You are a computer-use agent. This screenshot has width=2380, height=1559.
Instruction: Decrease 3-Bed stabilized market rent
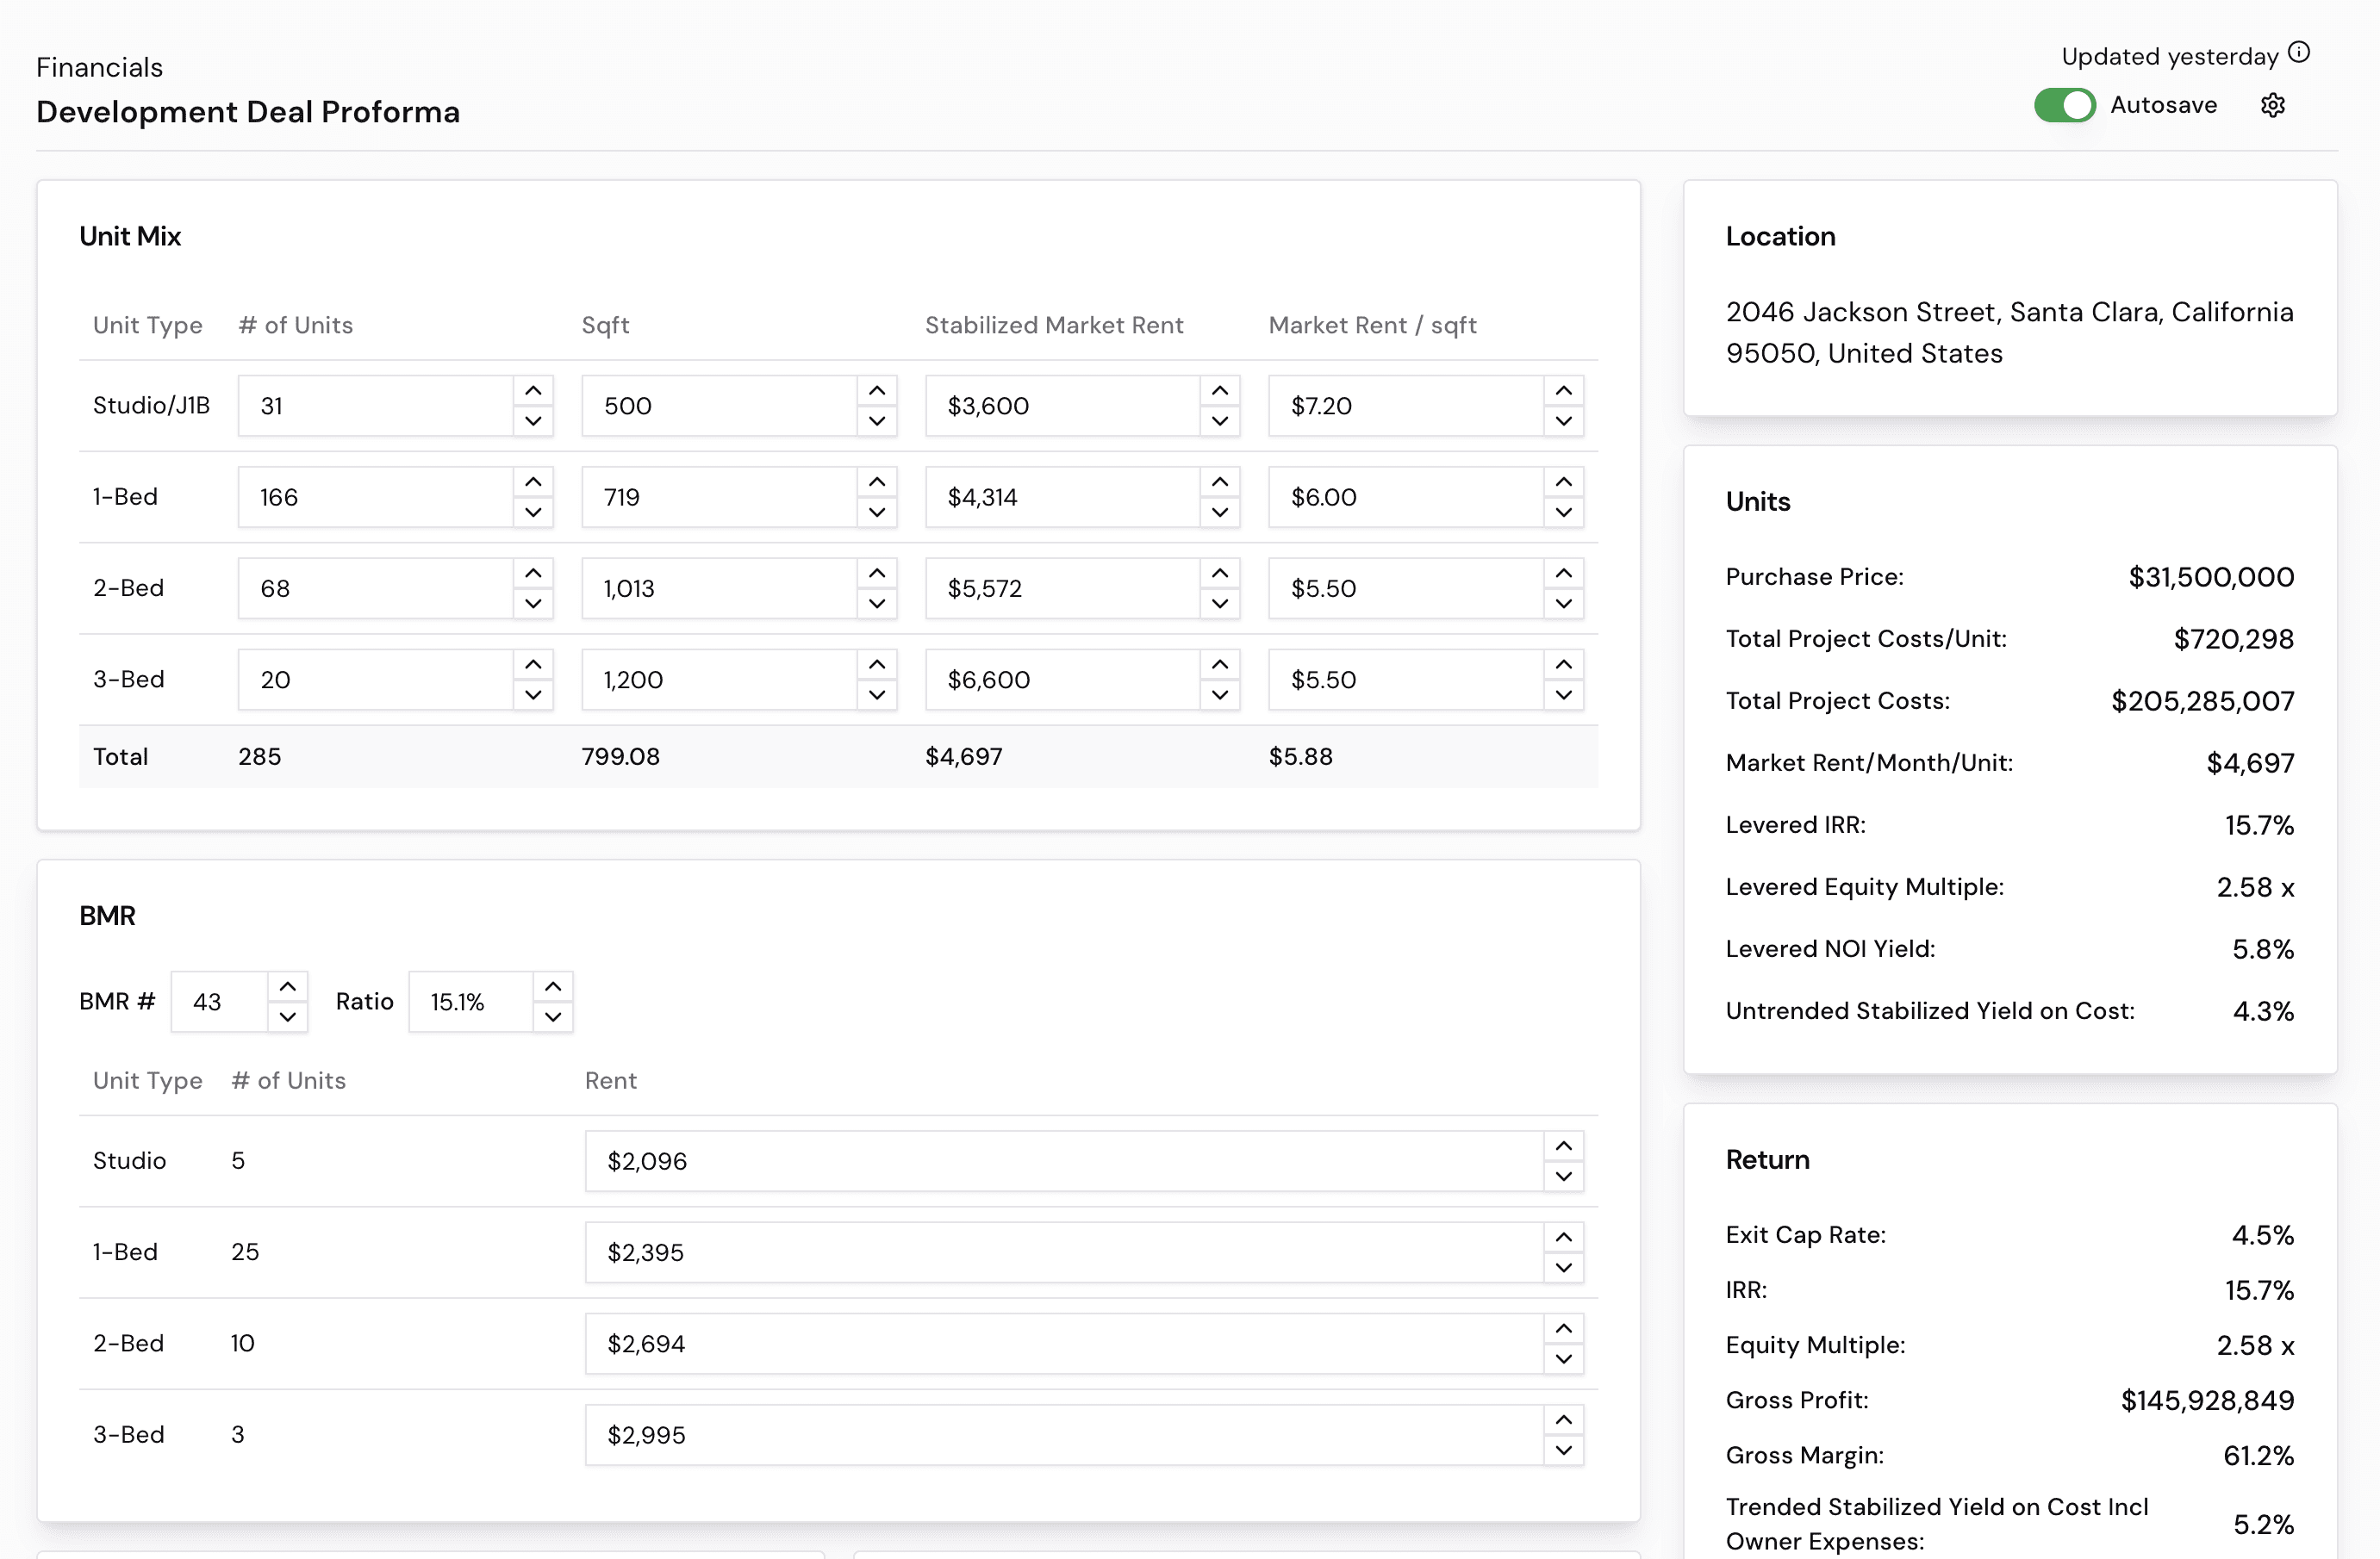pyautogui.click(x=1220, y=694)
